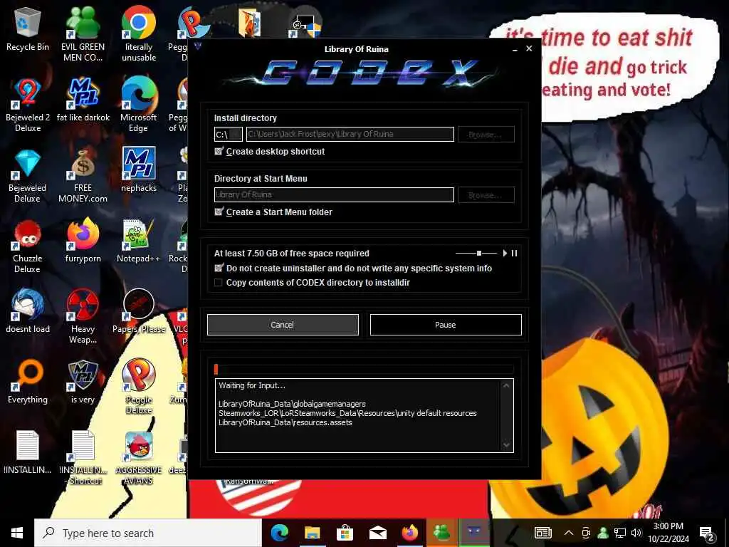Screen dimensions: 729x547
Task: Open the Everything search shortcut
Action: (28, 382)
